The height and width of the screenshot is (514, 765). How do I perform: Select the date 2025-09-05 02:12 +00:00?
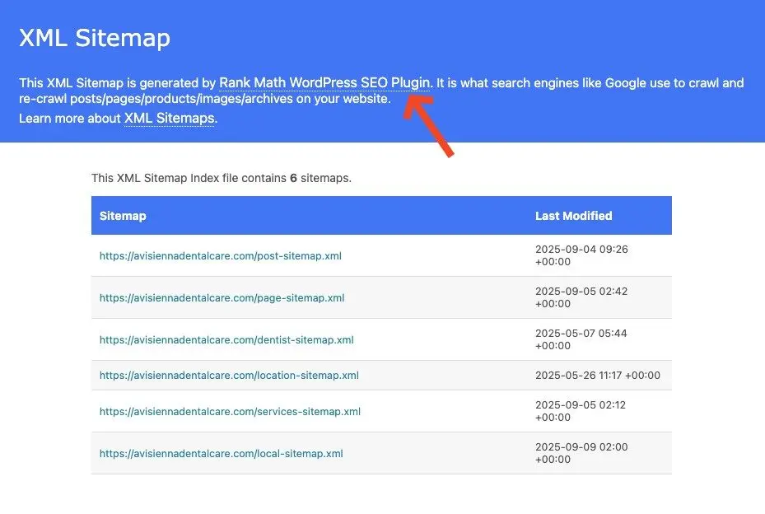581,411
